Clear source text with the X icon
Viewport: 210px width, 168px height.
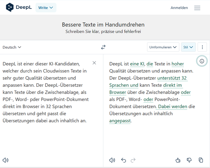(x=94, y=63)
